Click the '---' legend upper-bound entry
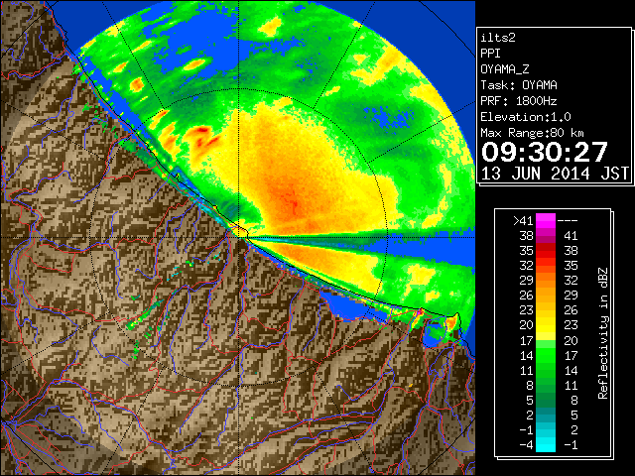The image size is (635, 476). 568,221
